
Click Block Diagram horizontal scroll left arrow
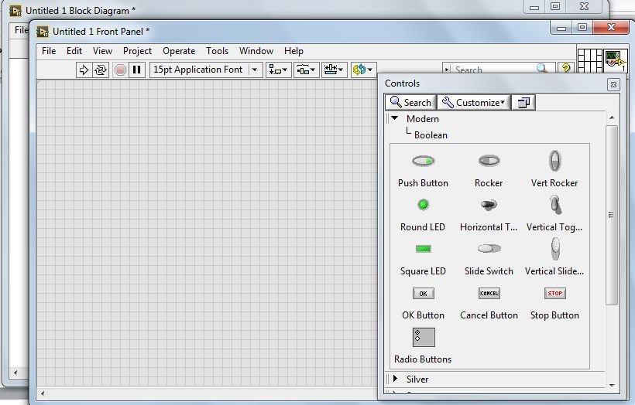pos(15,373)
